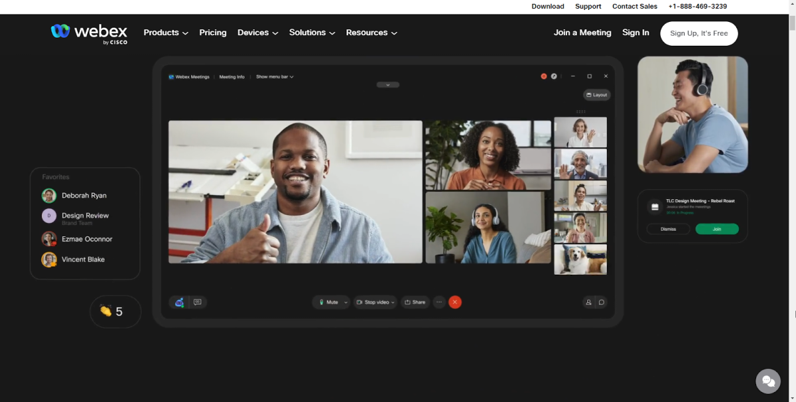Dismiss the meeting notification
Viewport: 796px width, 402px height.
click(x=668, y=228)
